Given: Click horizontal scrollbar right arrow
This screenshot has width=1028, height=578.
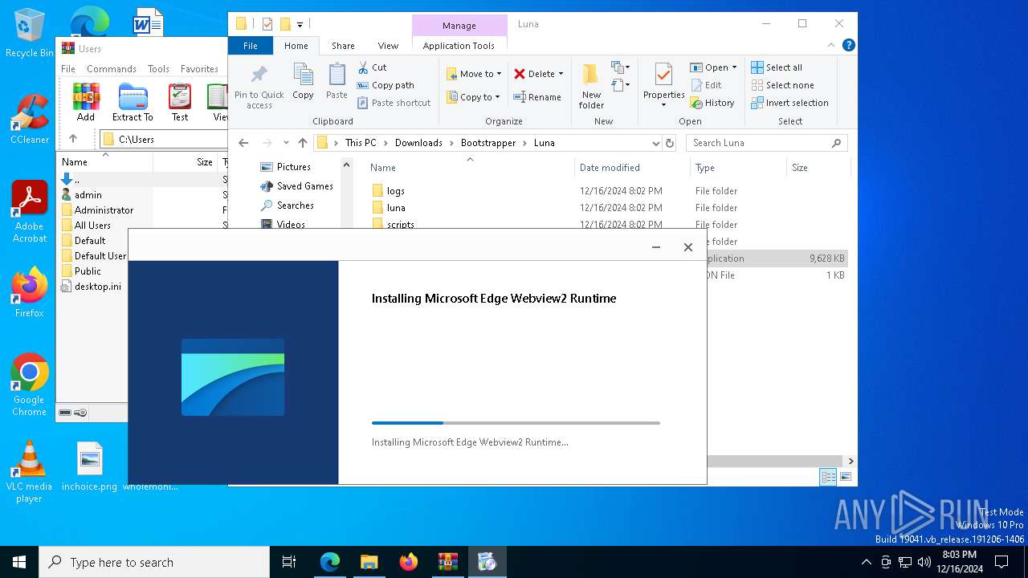Looking at the screenshot, I should coord(851,462).
